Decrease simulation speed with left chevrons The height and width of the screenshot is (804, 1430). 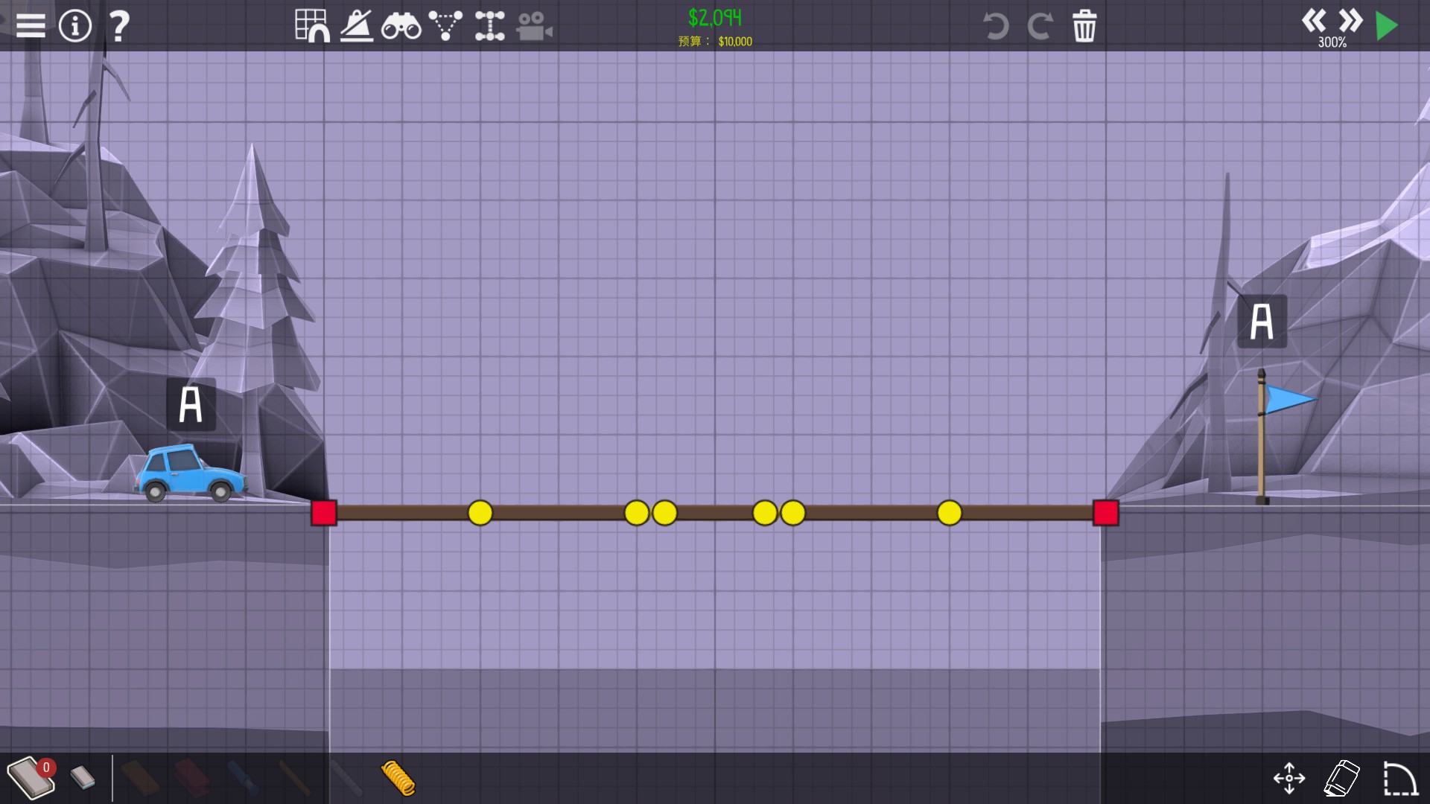pos(1314,20)
